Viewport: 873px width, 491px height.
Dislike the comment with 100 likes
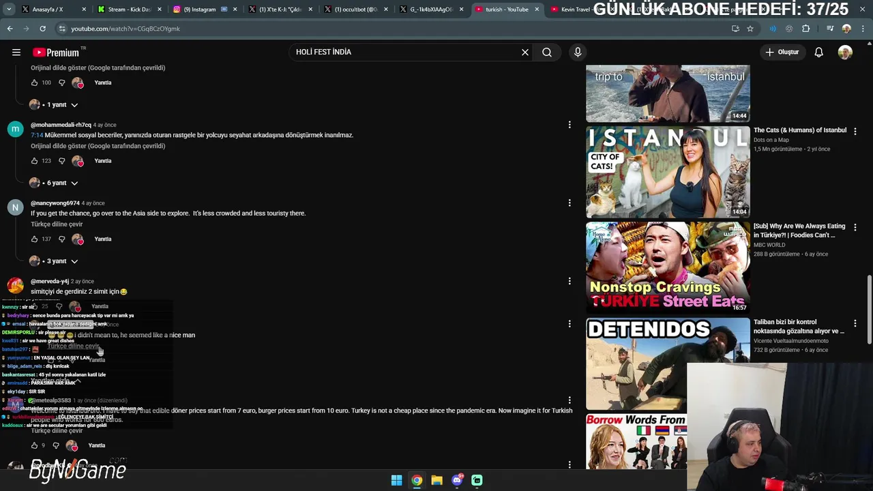pyautogui.click(x=61, y=83)
